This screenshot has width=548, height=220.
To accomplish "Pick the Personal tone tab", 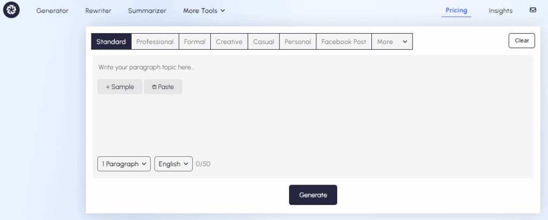I will [298, 42].
